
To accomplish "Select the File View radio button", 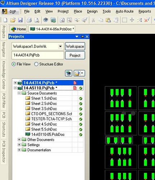I will 14,64.
